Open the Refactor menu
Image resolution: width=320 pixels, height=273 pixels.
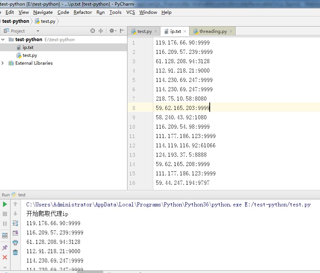pos(83,12)
